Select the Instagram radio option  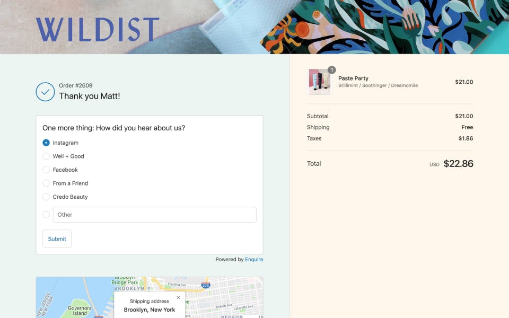(x=46, y=143)
